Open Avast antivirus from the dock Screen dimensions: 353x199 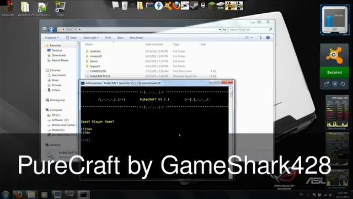(168, 6)
